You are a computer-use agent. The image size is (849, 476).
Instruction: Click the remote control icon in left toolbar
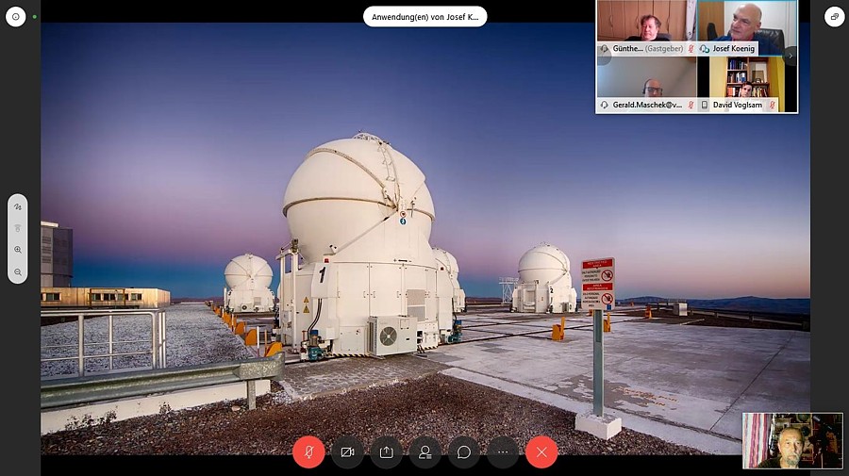tap(18, 228)
